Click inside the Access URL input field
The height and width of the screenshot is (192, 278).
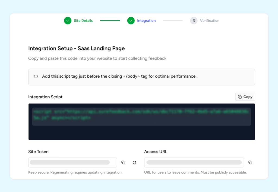pos(194,162)
